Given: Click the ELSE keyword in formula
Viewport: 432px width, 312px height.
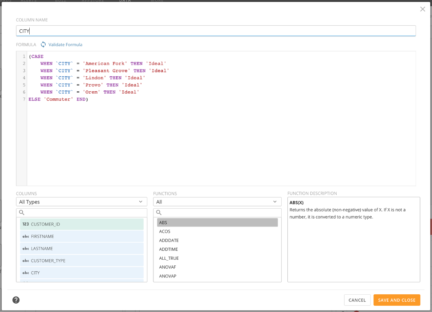Looking at the screenshot, I should pos(35,99).
